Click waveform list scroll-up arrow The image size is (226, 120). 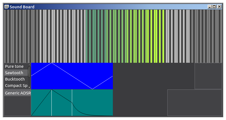29,64
